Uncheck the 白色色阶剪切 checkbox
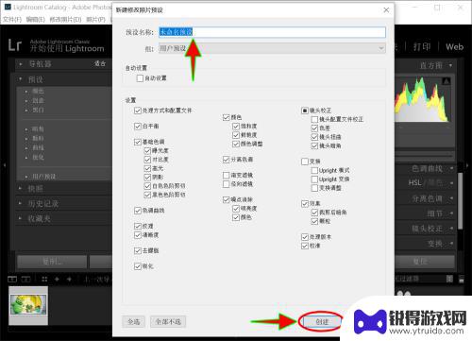This screenshot has width=472, height=341. click(x=147, y=186)
